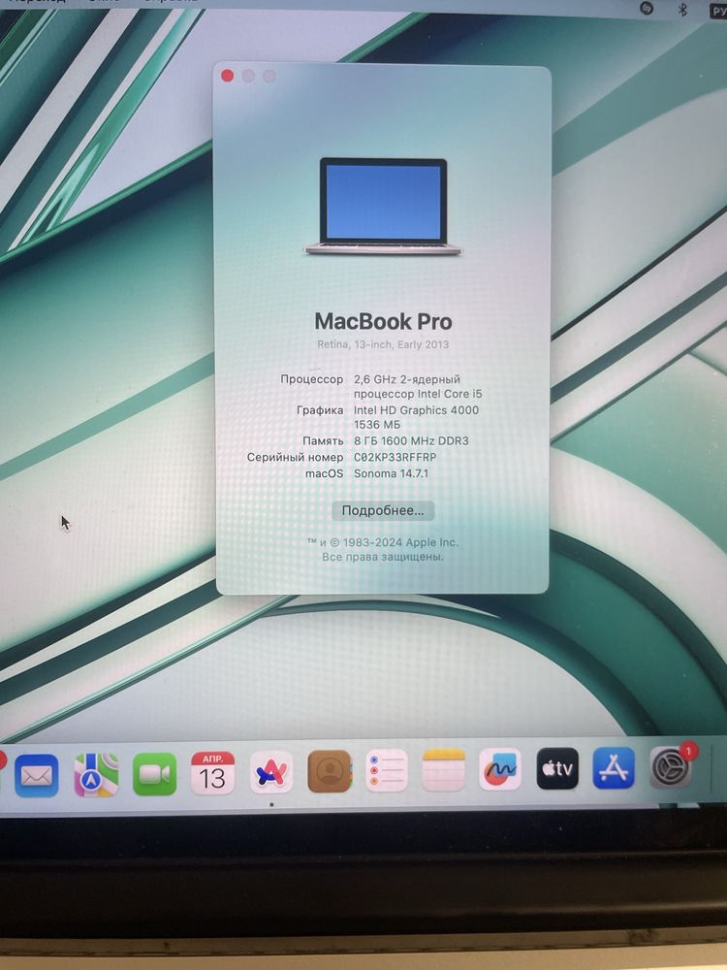Switch input source via the РУ indicator

[719, 10]
